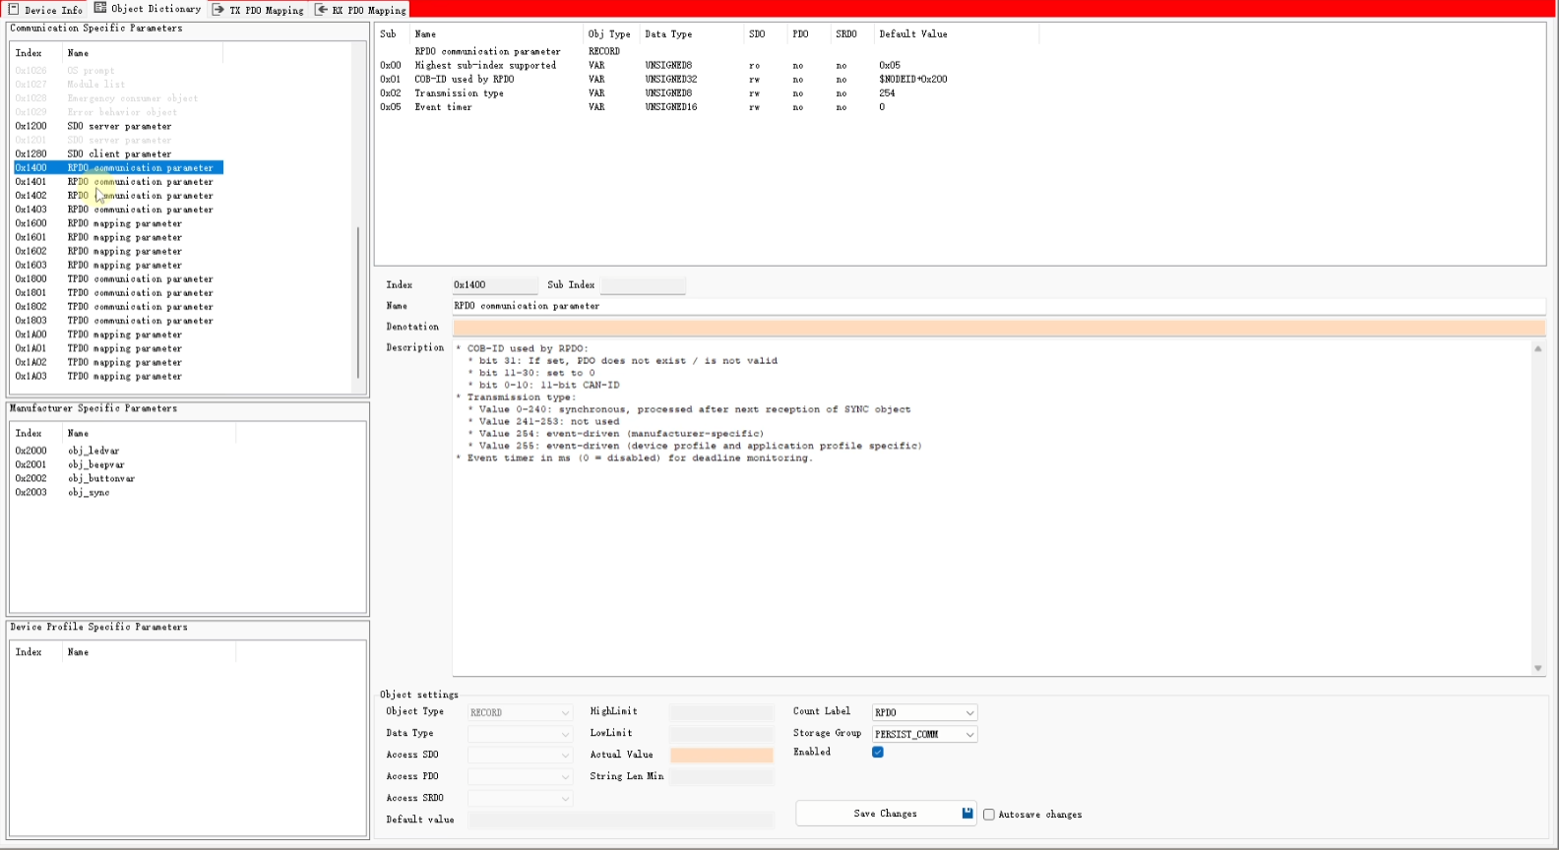The image size is (1559, 850).
Task: Open the Device Info tab
Action: 45,10
